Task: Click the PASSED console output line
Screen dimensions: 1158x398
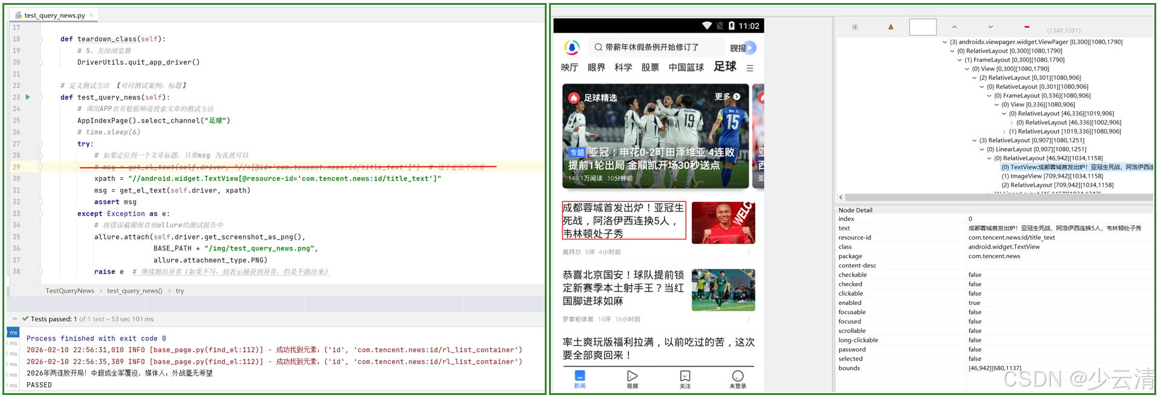Action: coord(39,385)
